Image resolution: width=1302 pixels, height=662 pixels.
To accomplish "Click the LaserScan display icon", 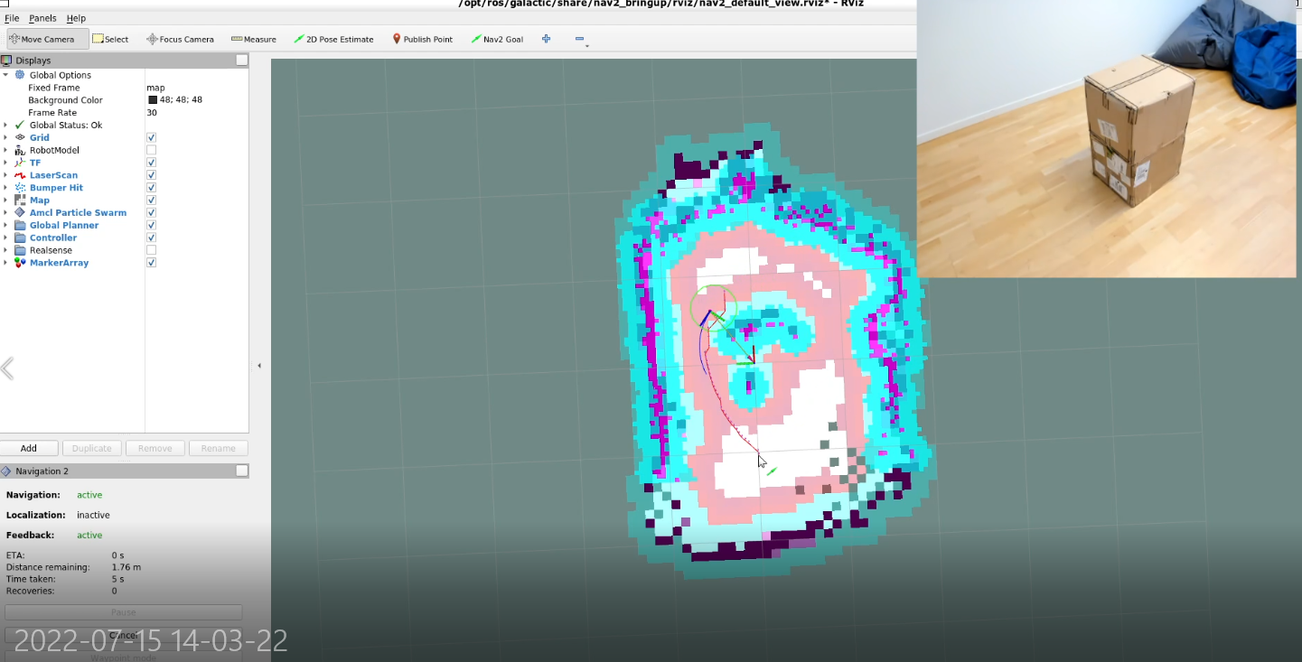I will (x=20, y=175).
